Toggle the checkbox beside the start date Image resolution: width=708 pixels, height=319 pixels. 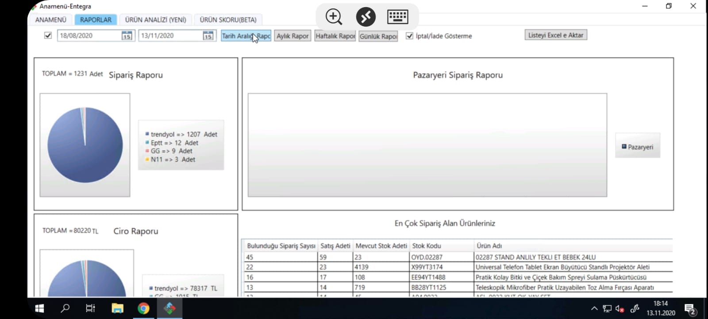[x=48, y=35]
